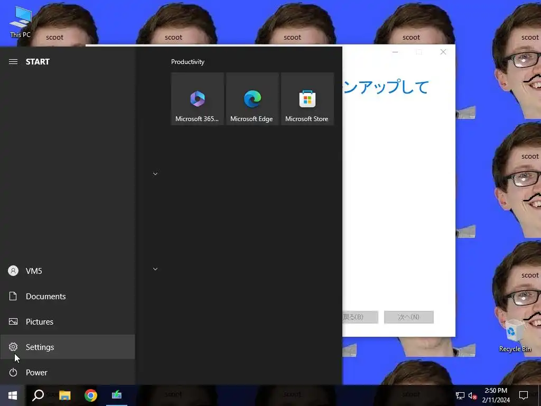Screen dimensions: 541x406
Task: Click the 次へ(N) button in the dialog
Action: 409,317
